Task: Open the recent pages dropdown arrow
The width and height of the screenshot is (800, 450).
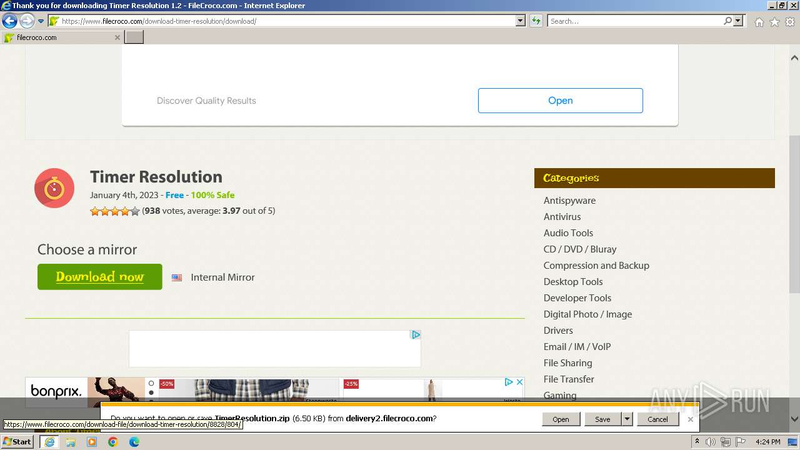Action: click(x=41, y=21)
